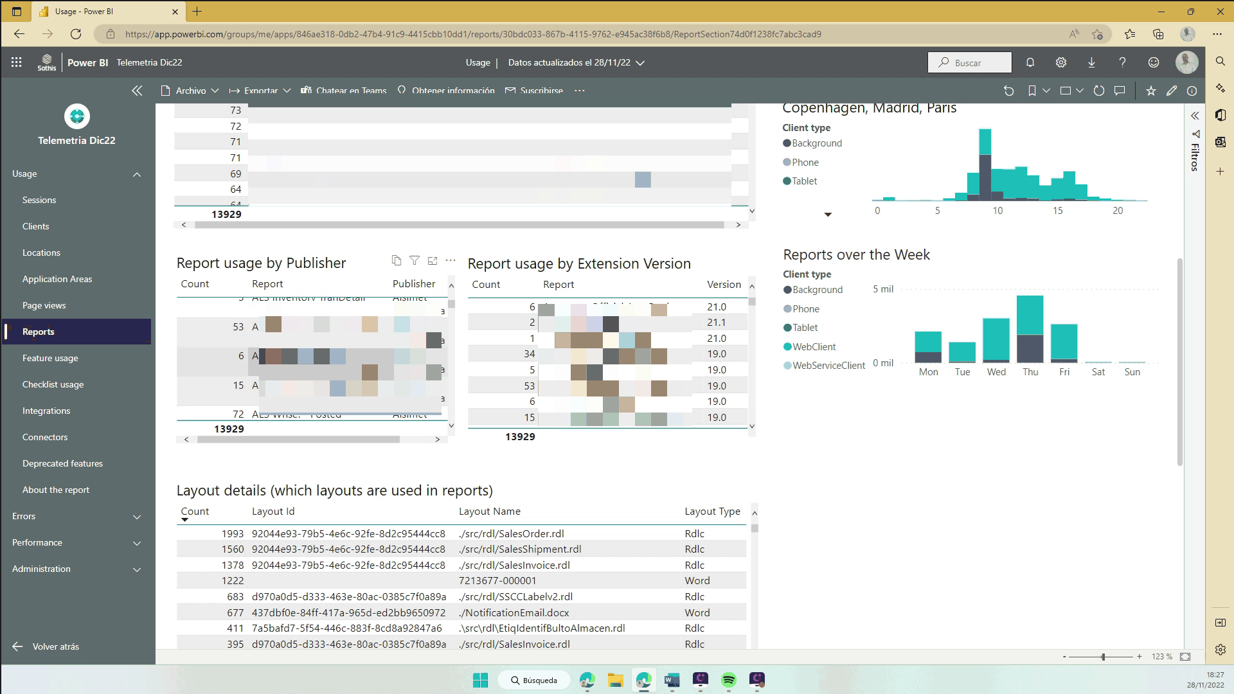
Task: Click the pencil edit report icon
Action: (x=1172, y=91)
